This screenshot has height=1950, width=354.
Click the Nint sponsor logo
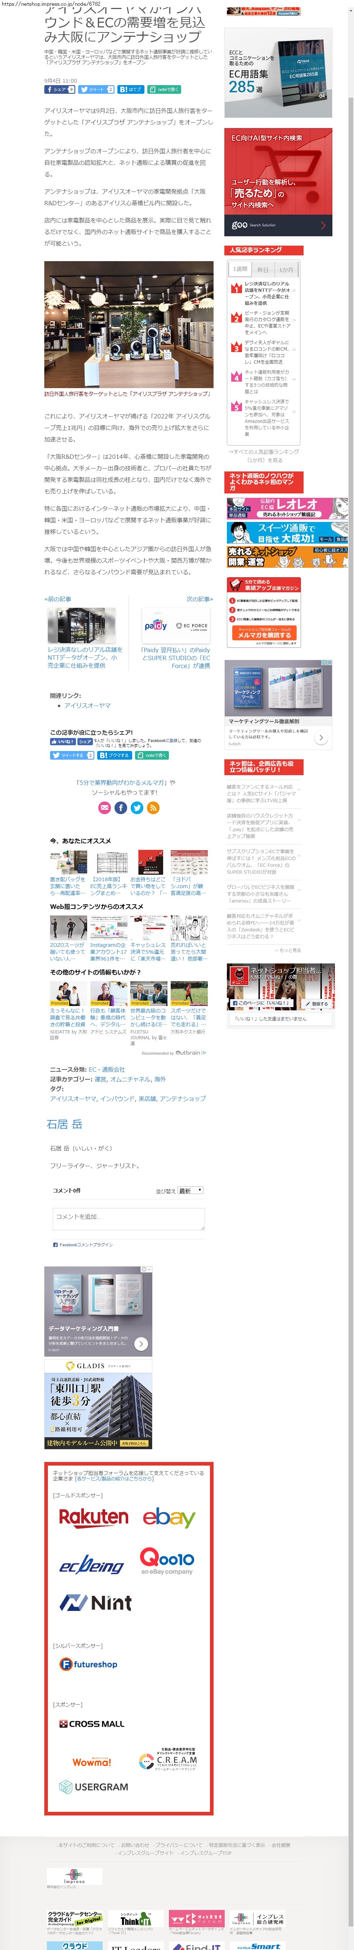click(96, 1602)
